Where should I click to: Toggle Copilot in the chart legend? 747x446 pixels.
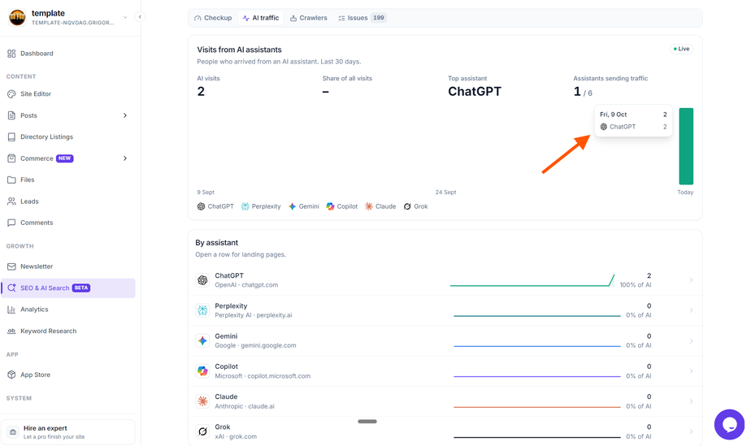tap(341, 206)
